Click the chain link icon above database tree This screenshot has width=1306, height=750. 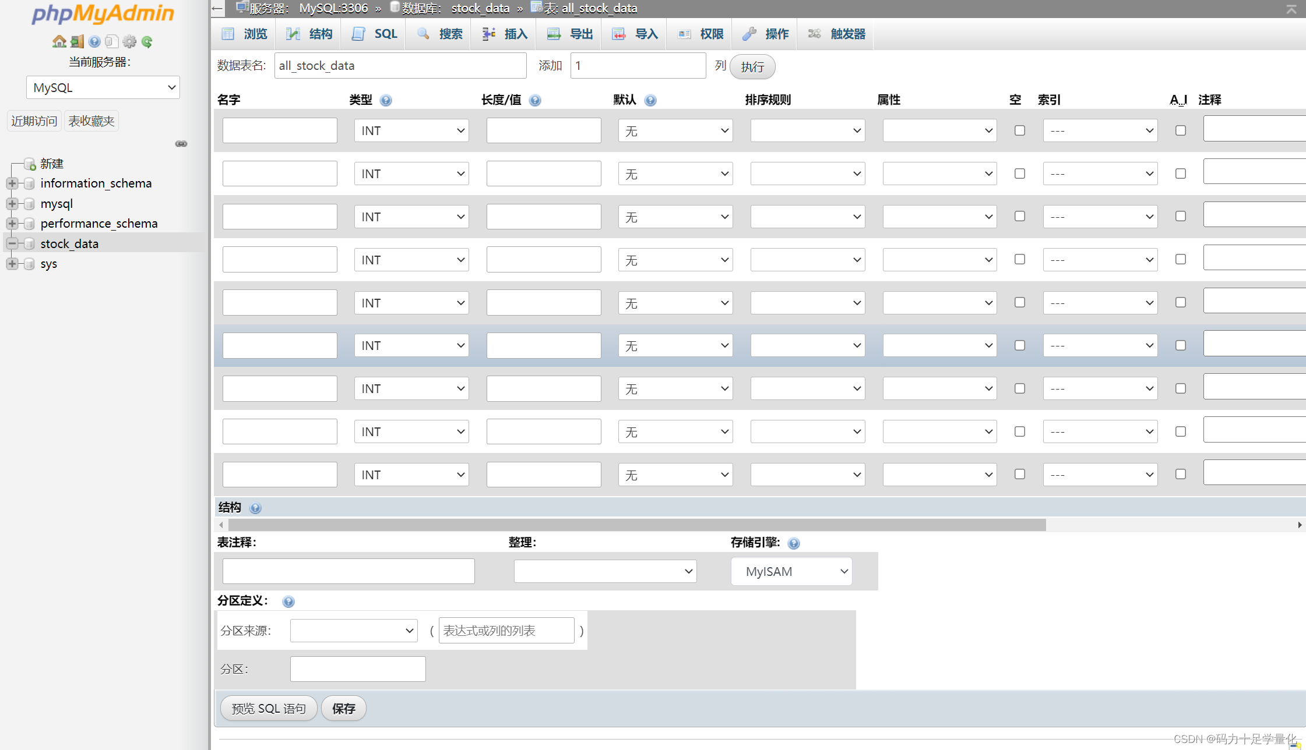coord(181,144)
